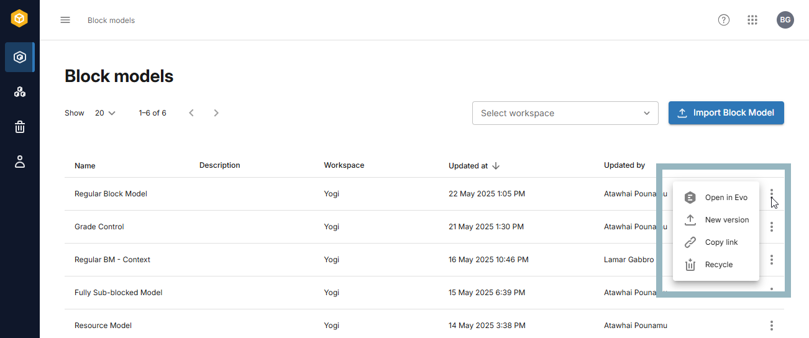This screenshot has width=809, height=338.
Task: Click the orange cube app logo
Action: tap(20, 19)
